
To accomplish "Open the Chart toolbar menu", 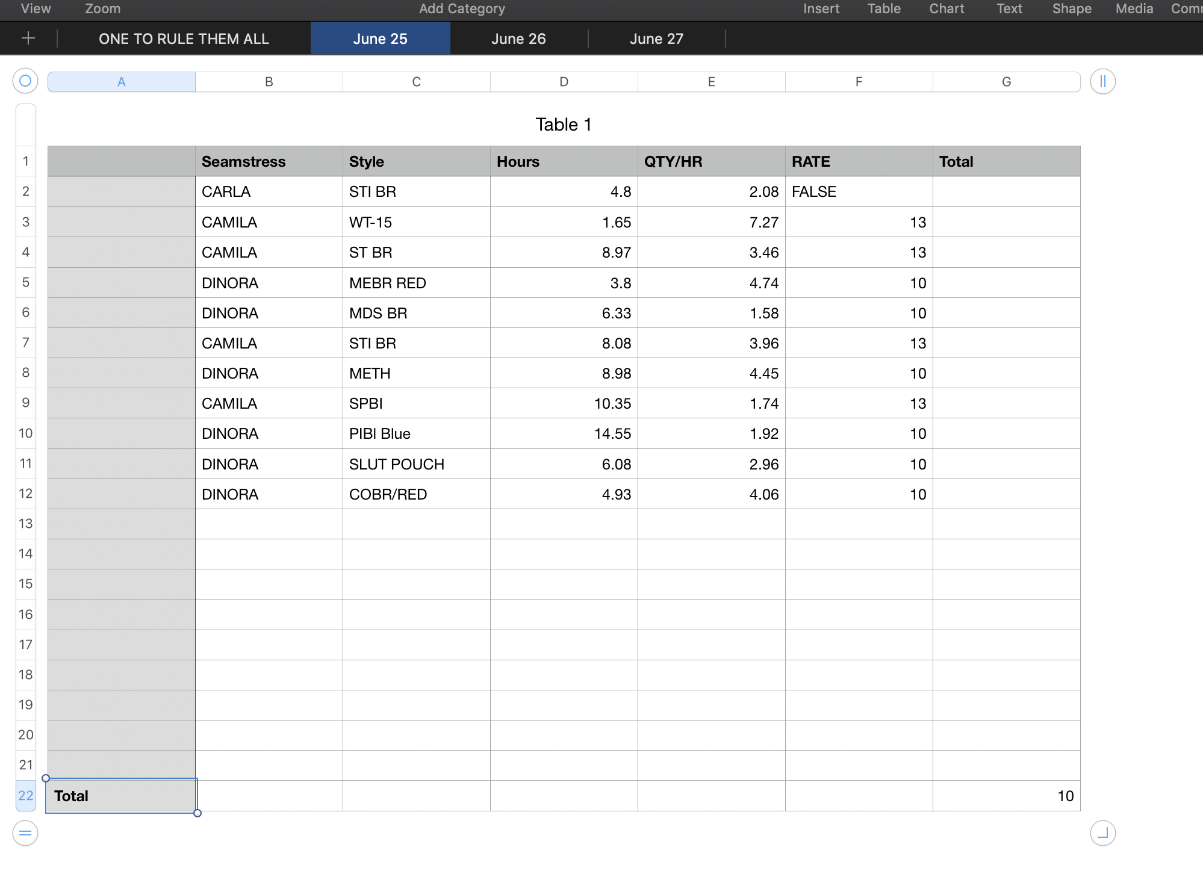I will click(946, 8).
